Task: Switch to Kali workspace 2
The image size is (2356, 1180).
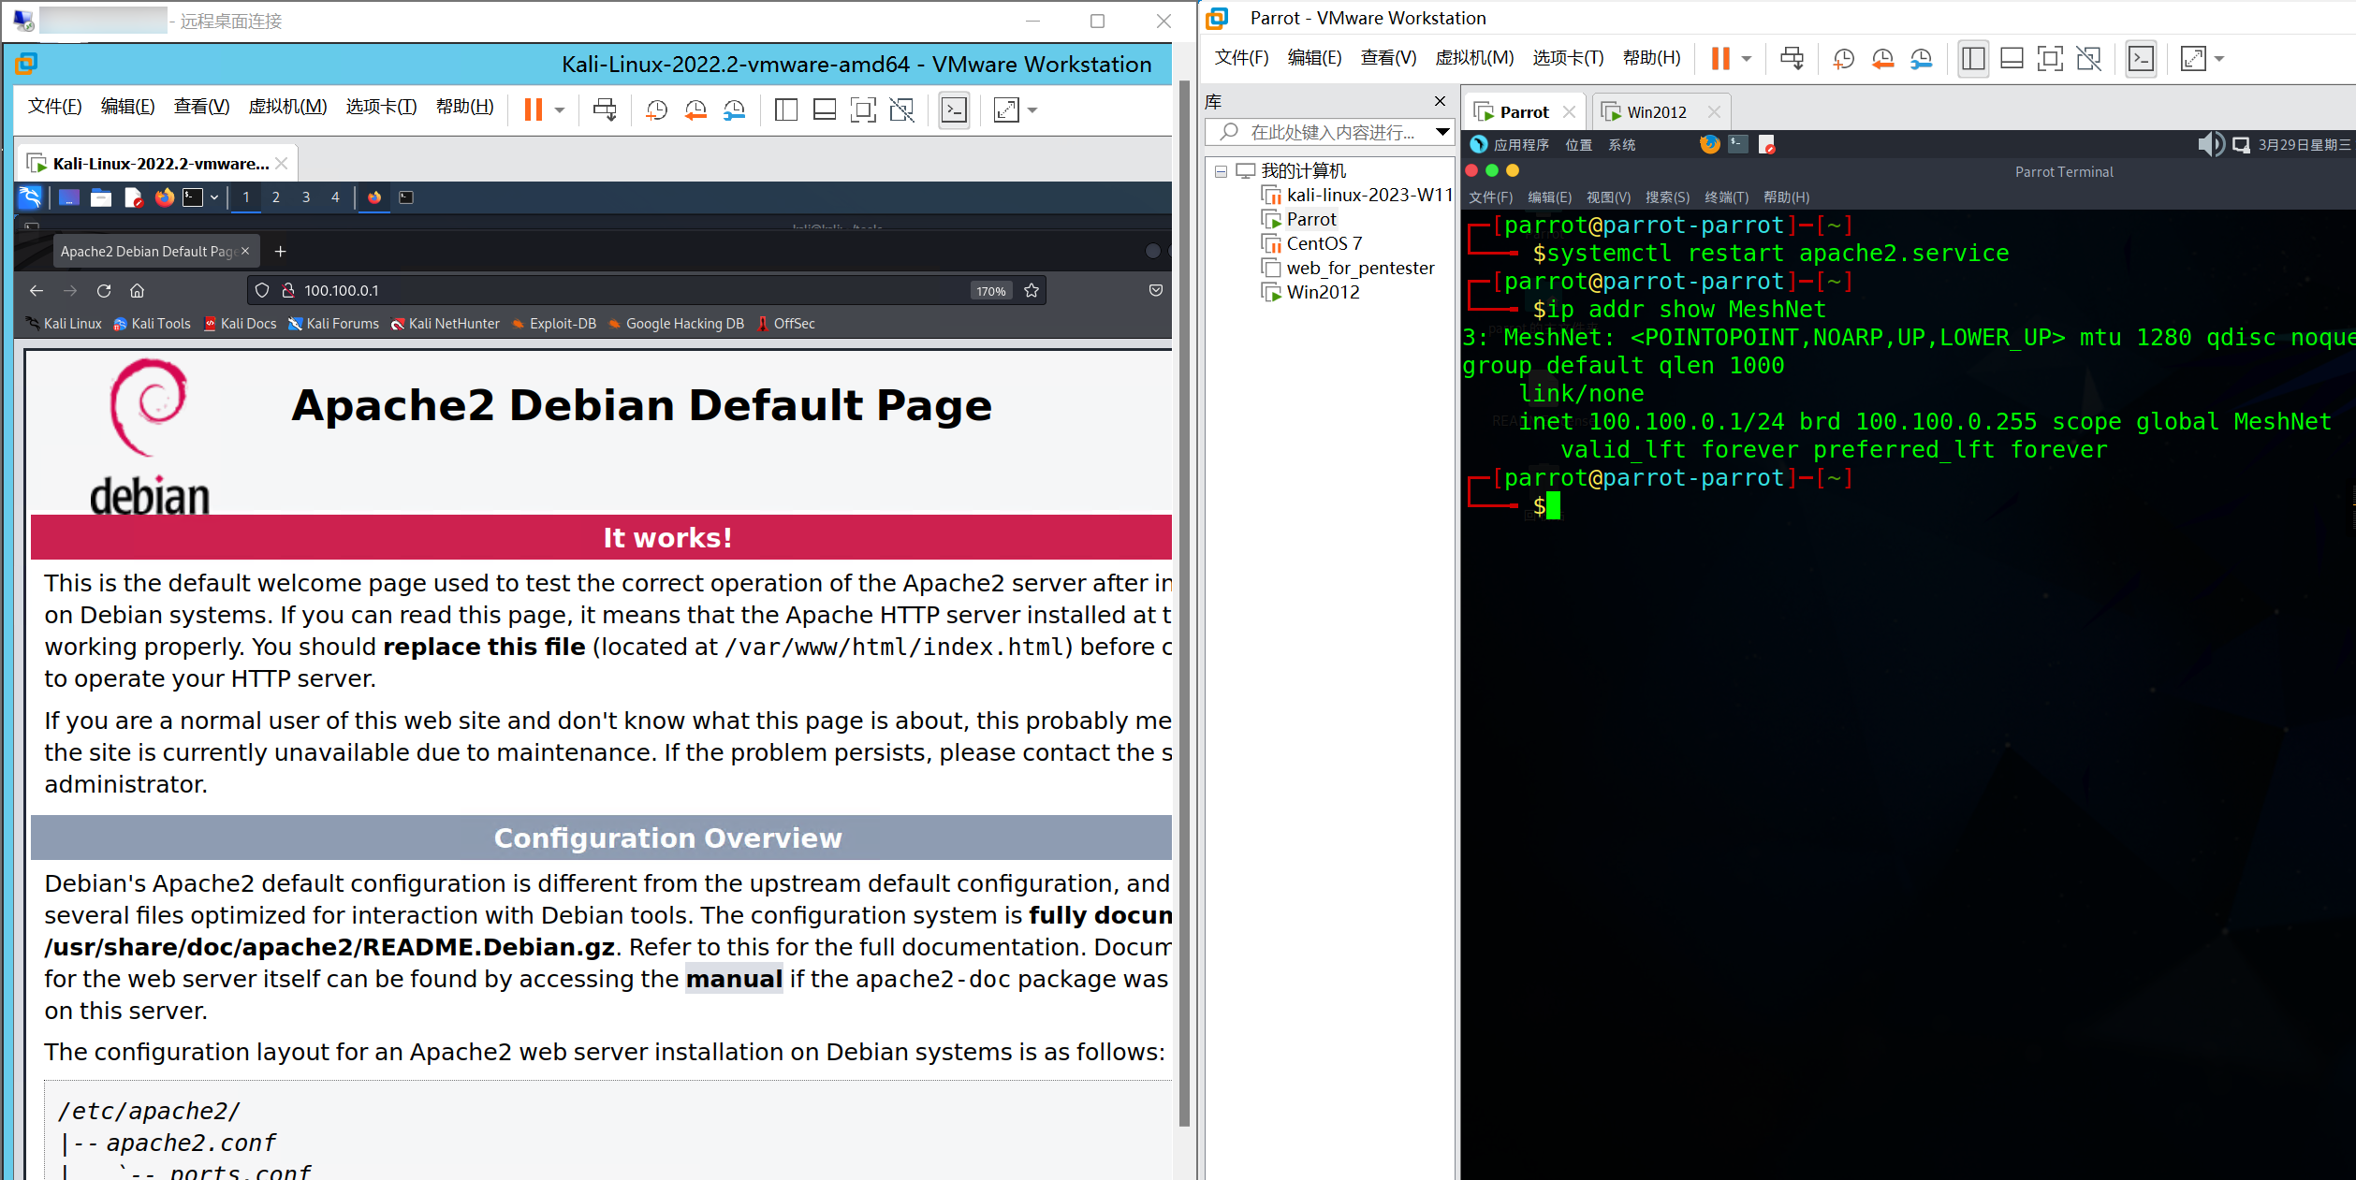Action: click(275, 197)
